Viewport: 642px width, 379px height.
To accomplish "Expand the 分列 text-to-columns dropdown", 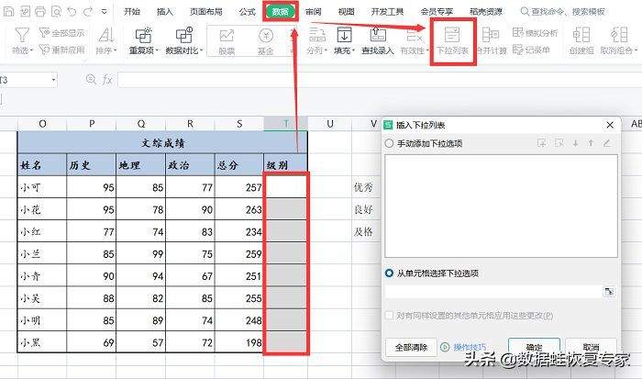I will (326, 50).
